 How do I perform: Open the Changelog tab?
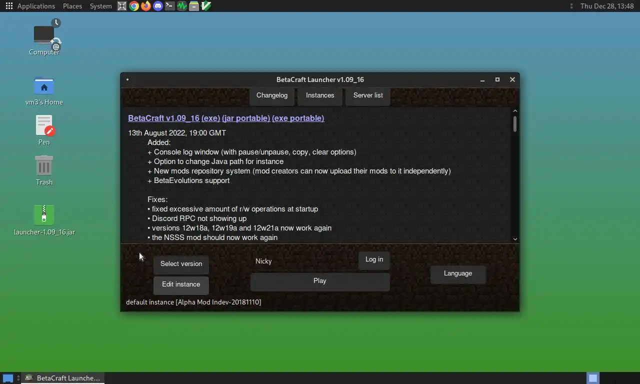point(272,95)
